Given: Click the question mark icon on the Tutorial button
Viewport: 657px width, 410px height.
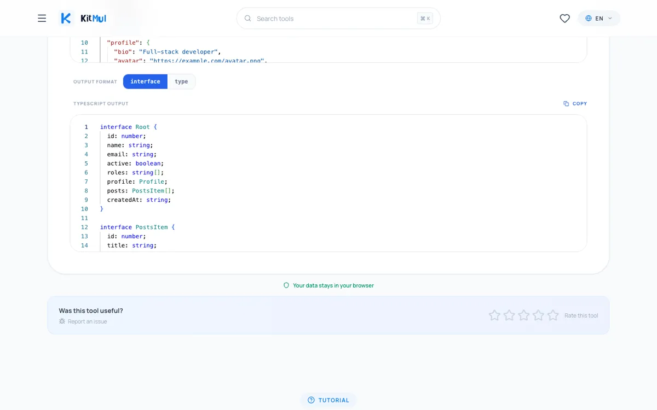Looking at the screenshot, I should tap(312, 400).
